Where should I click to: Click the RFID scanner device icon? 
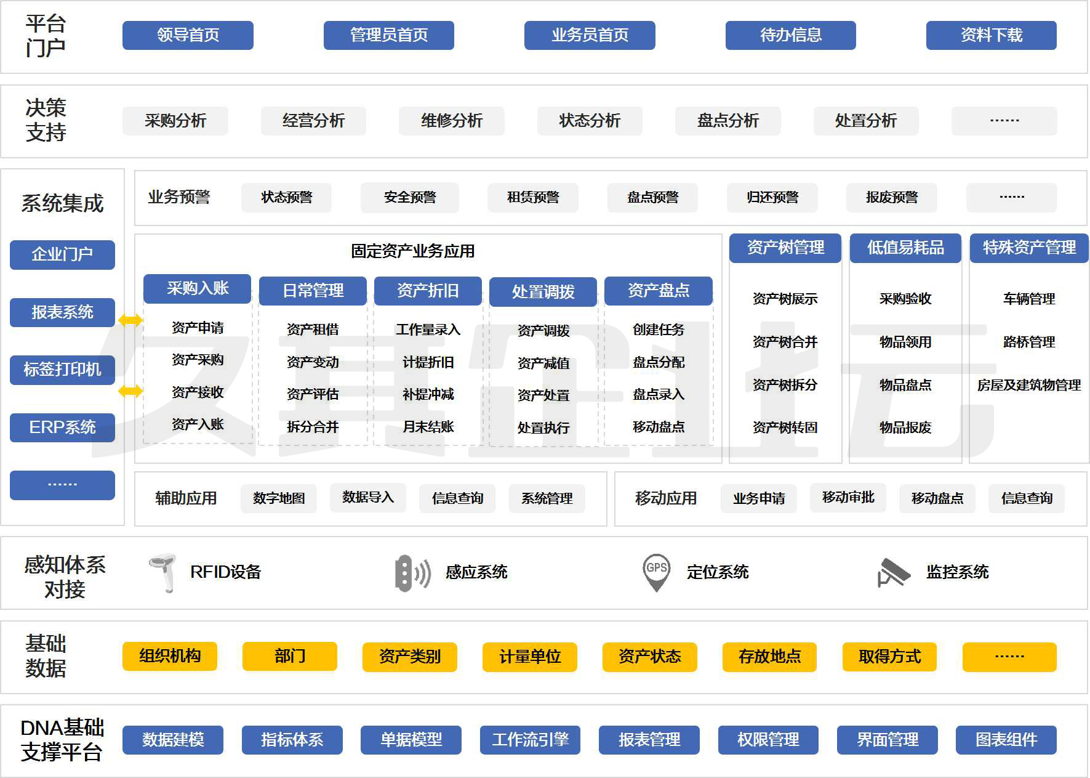[x=163, y=572]
